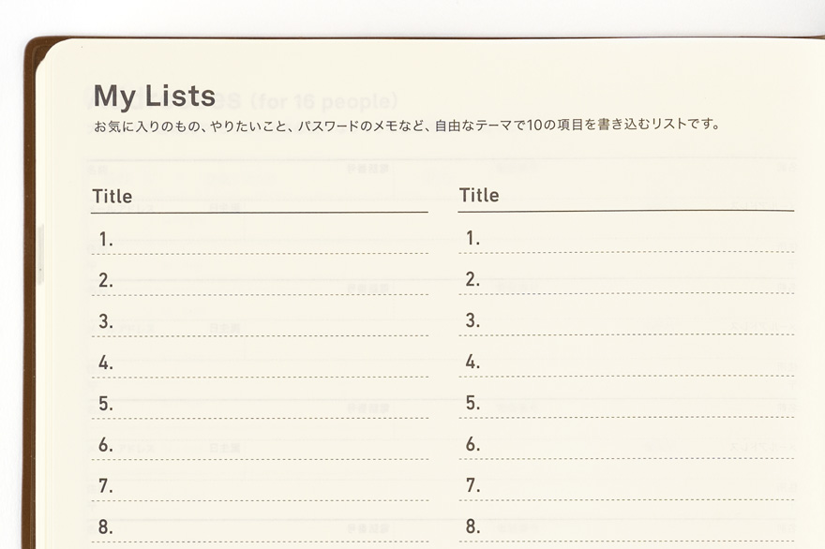Pick item 3 in the right list
The image size is (825, 549).
[x=626, y=321]
